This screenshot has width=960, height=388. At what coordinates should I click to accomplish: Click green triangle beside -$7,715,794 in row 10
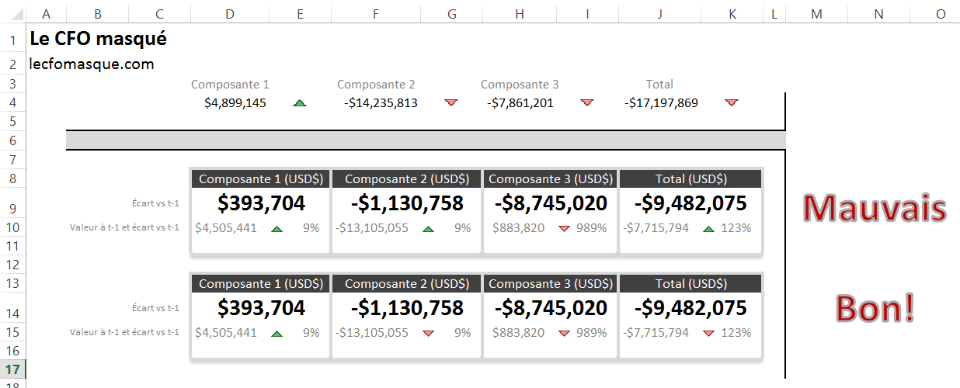pyautogui.click(x=708, y=229)
